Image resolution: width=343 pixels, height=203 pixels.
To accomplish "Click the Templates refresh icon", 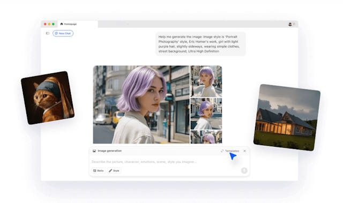I will point(222,151).
